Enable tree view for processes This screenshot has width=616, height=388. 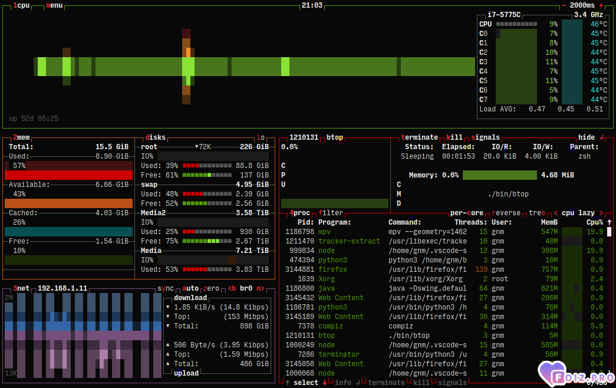(x=537, y=213)
